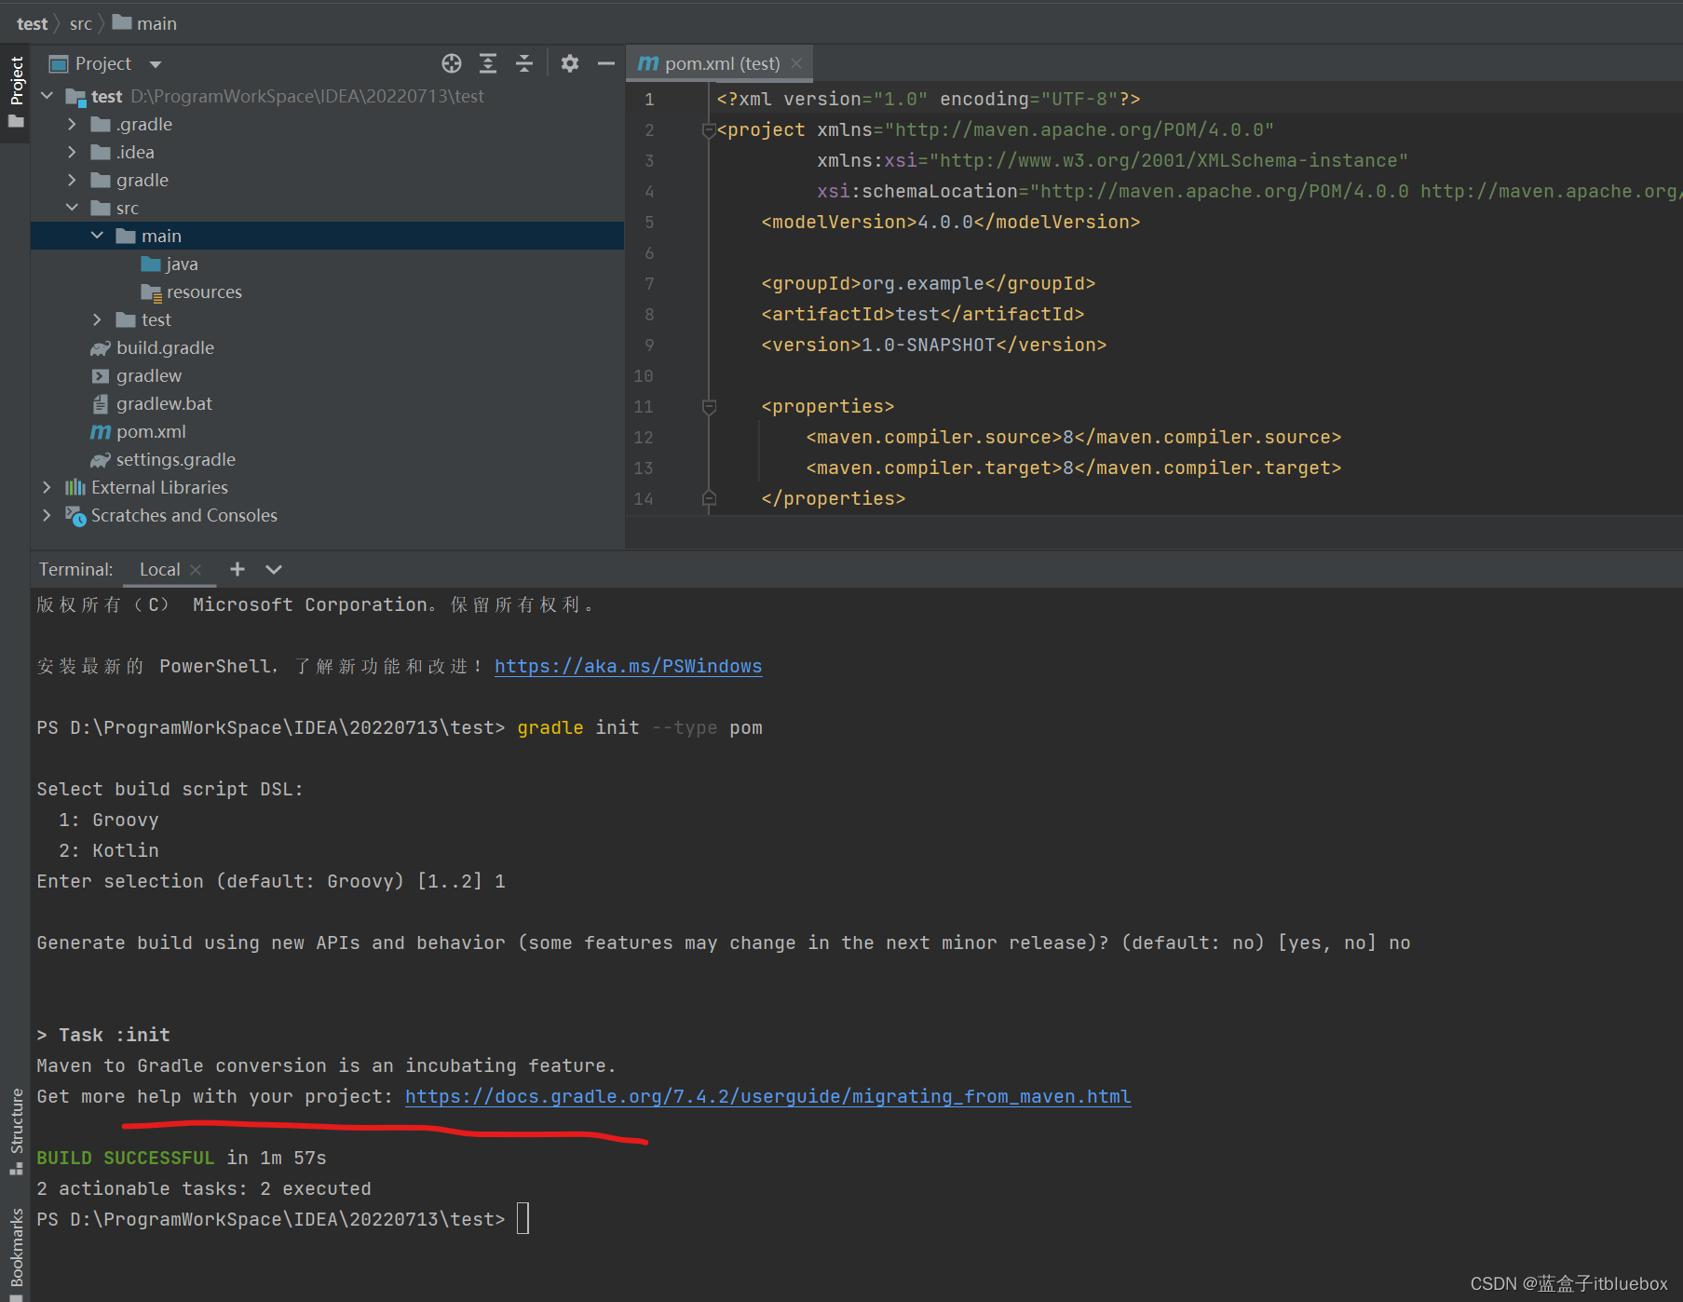This screenshot has width=1683, height=1302.
Task: Click the gradlew.bat file icon
Action: pyautogui.click(x=101, y=404)
